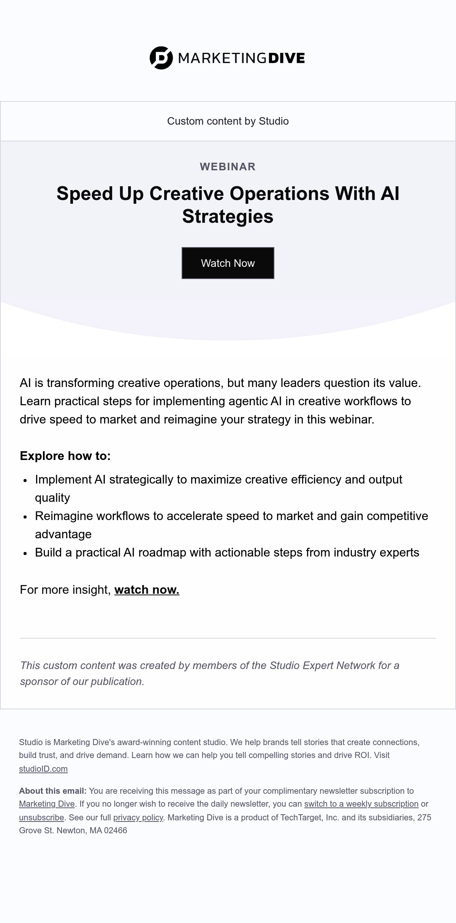Screen dimensions: 456x923
Task: Click the 'Custom content by Studio' banner
Action: (228, 121)
